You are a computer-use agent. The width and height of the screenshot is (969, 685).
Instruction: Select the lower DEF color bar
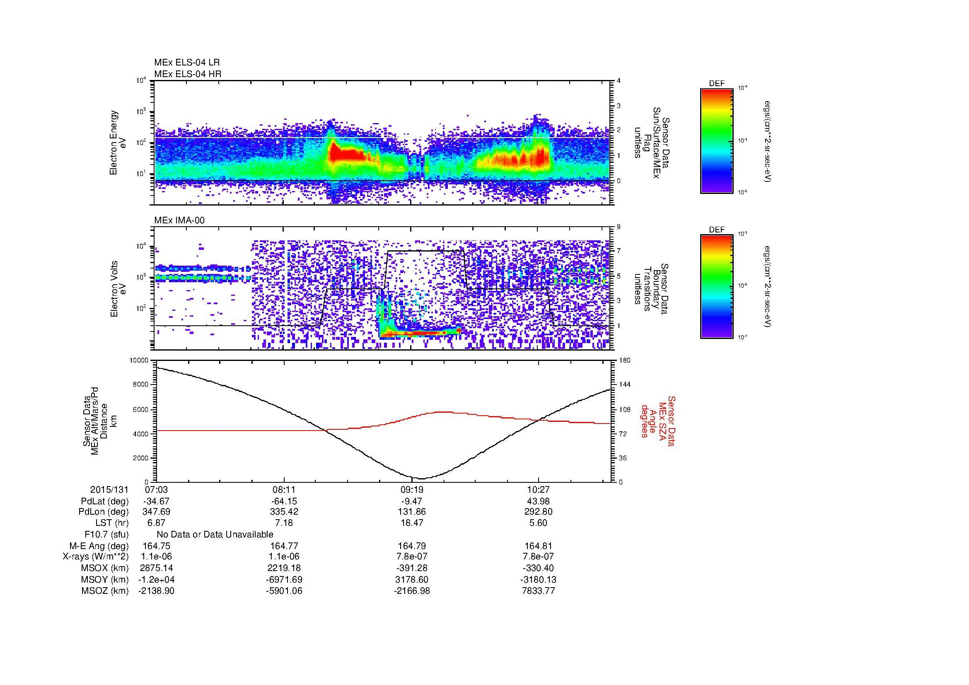click(x=717, y=287)
